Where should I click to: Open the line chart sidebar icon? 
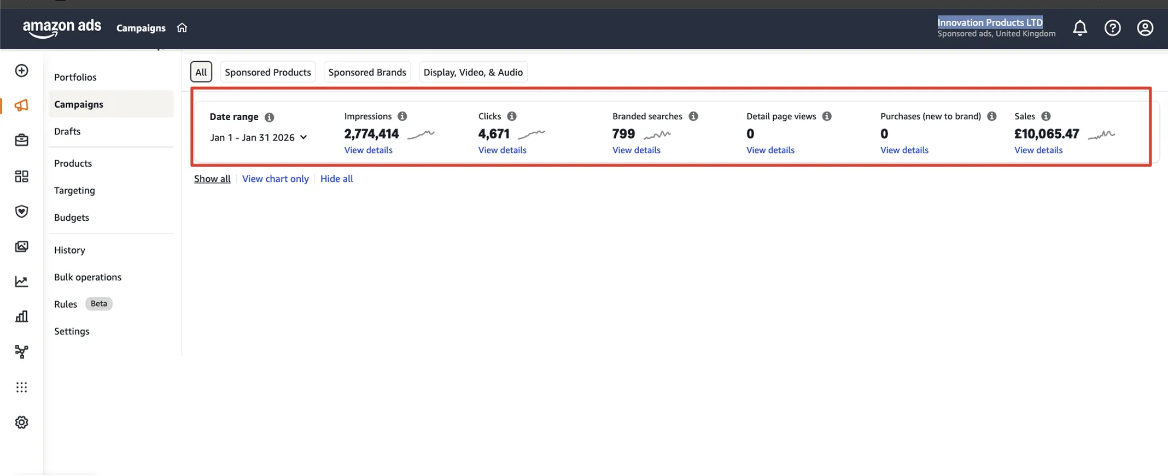click(21, 281)
